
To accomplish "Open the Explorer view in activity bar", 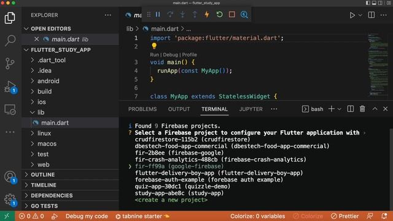I will [10, 18].
